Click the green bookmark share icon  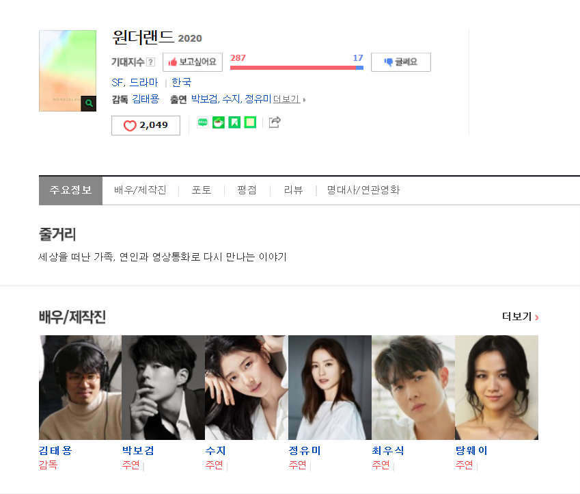pyautogui.click(x=234, y=122)
